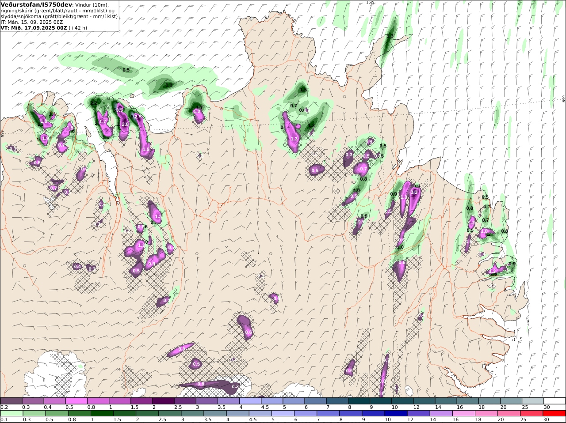Click the 2.8 snowfall value on the map

(125, 125)
